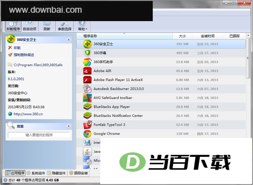Click the broom force-delete icon
This screenshot has width=253, height=185.
10,55
